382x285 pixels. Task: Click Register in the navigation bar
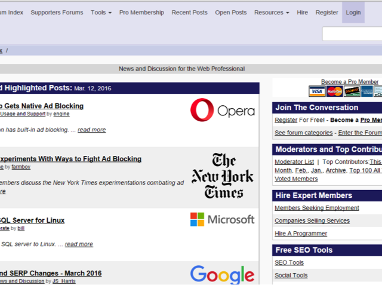[326, 13]
